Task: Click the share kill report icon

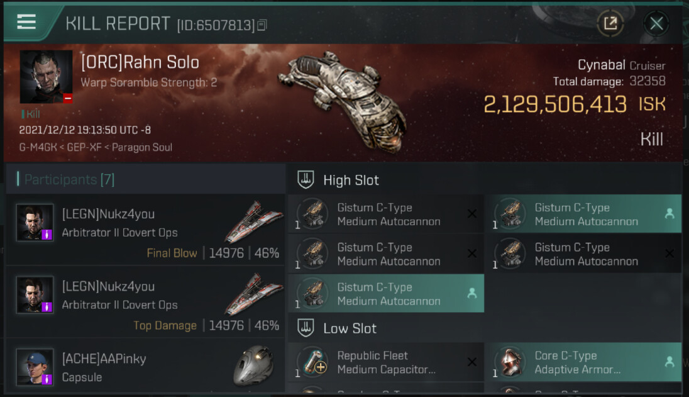Action: tap(610, 24)
